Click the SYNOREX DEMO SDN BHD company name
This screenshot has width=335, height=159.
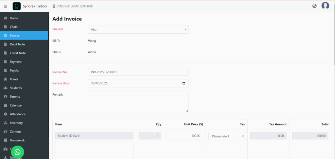(x=75, y=7)
